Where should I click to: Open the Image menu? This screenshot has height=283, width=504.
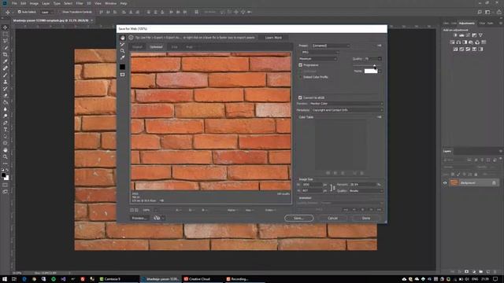tap(34, 3)
